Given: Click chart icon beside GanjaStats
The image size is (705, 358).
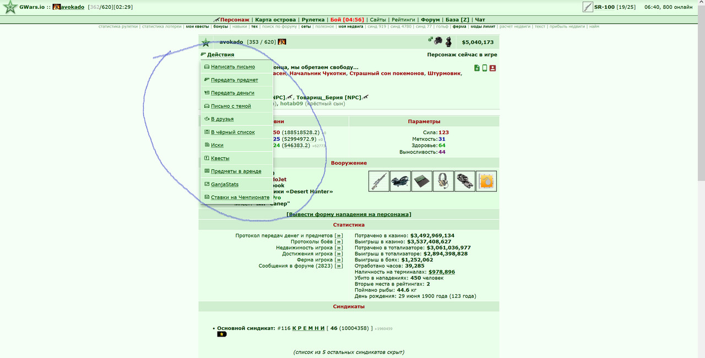Looking at the screenshot, I should pos(207,184).
